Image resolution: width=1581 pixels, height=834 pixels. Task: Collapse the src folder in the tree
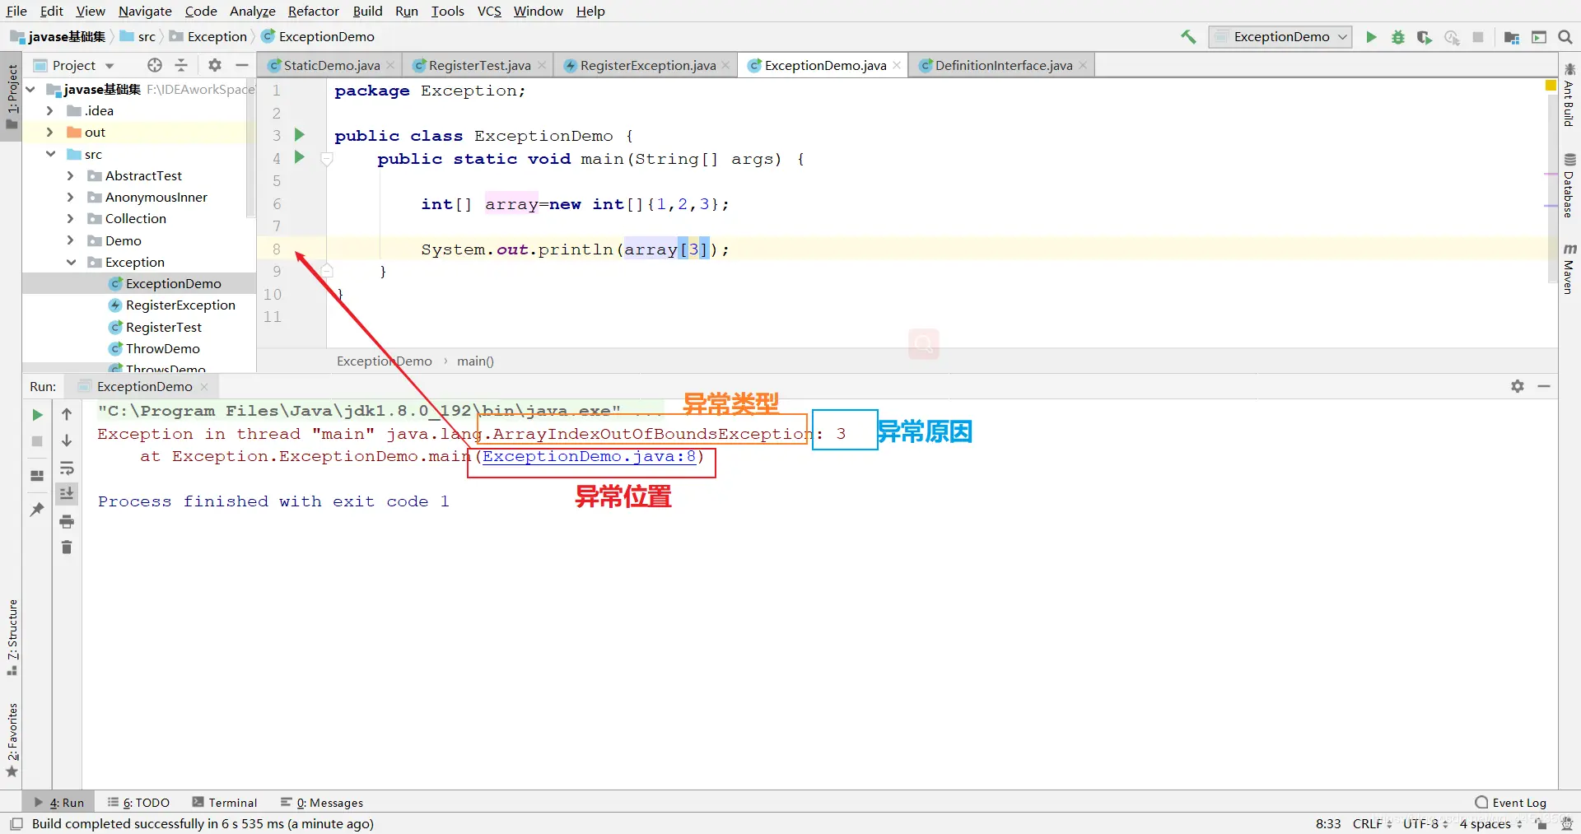[50, 154]
